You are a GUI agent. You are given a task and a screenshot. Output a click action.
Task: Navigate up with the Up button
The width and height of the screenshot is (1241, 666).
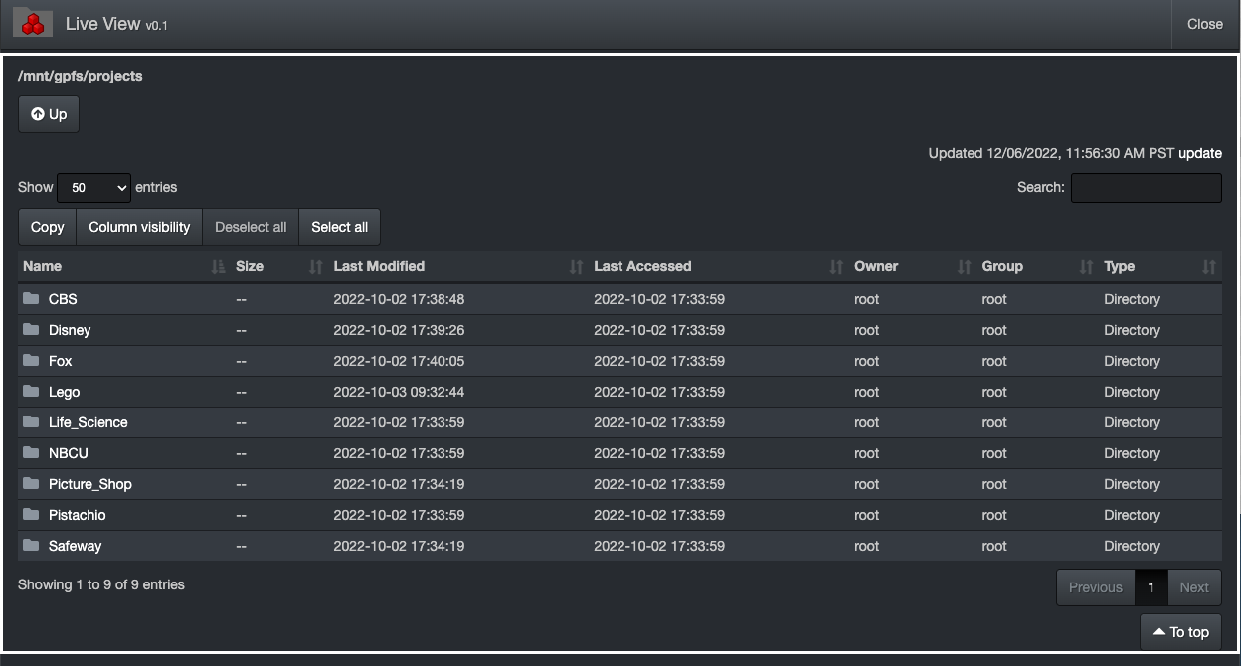[48, 113]
